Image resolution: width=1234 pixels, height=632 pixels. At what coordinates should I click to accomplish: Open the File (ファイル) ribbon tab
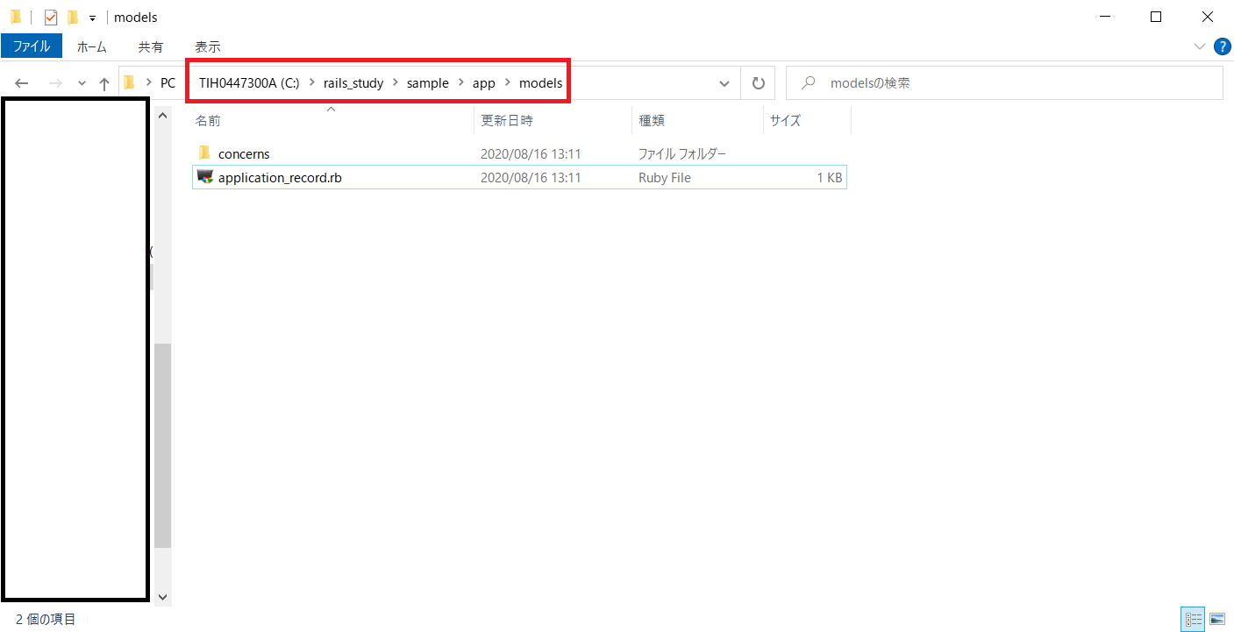pyautogui.click(x=32, y=46)
